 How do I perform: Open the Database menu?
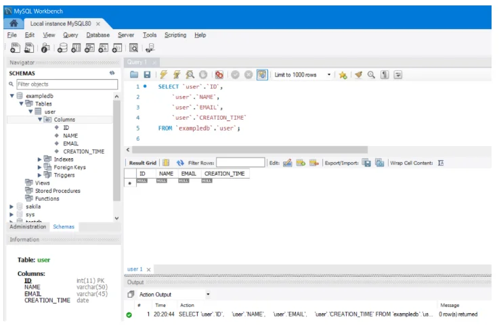(x=97, y=35)
